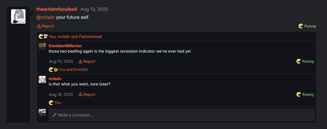The width and height of the screenshot is (327, 129).
Task: Click the Write a comment field
Action: click(x=183, y=115)
